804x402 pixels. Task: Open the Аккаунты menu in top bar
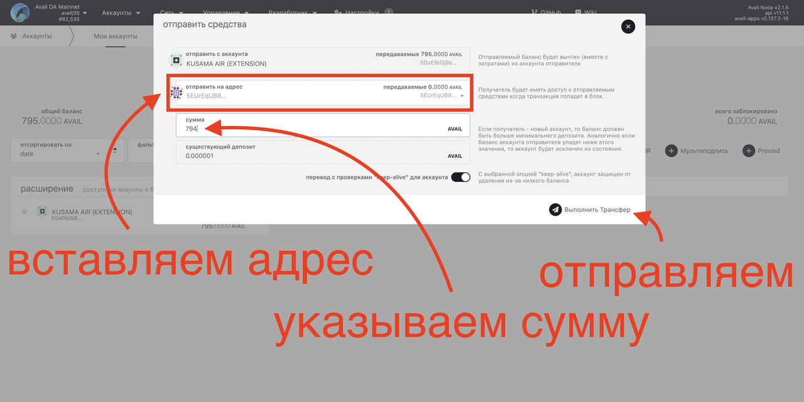(121, 13)
